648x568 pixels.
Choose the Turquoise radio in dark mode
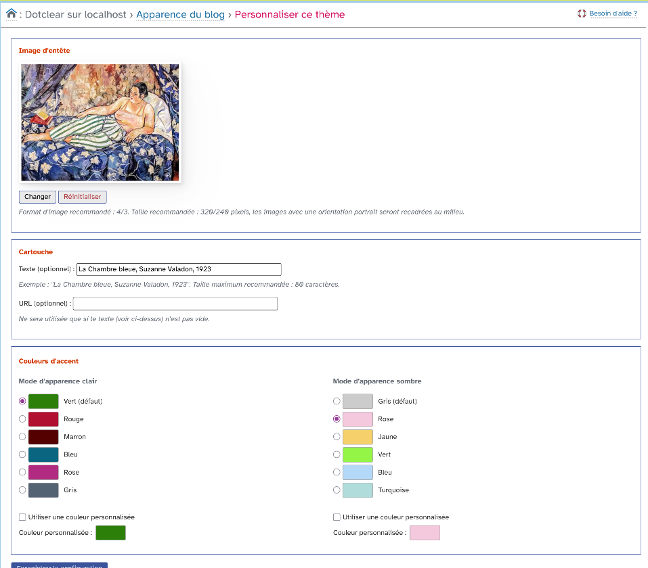point(337,490)
